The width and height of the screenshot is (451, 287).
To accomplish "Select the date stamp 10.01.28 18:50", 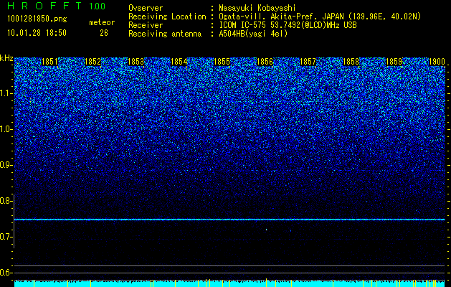I will coord(37,33).
